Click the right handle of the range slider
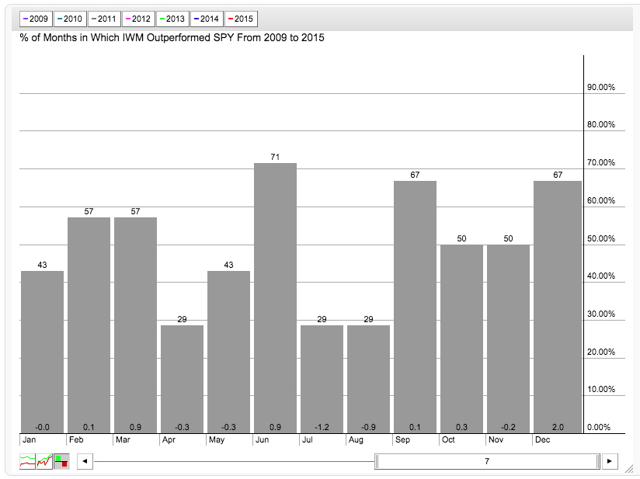 (x=598, y=461)
